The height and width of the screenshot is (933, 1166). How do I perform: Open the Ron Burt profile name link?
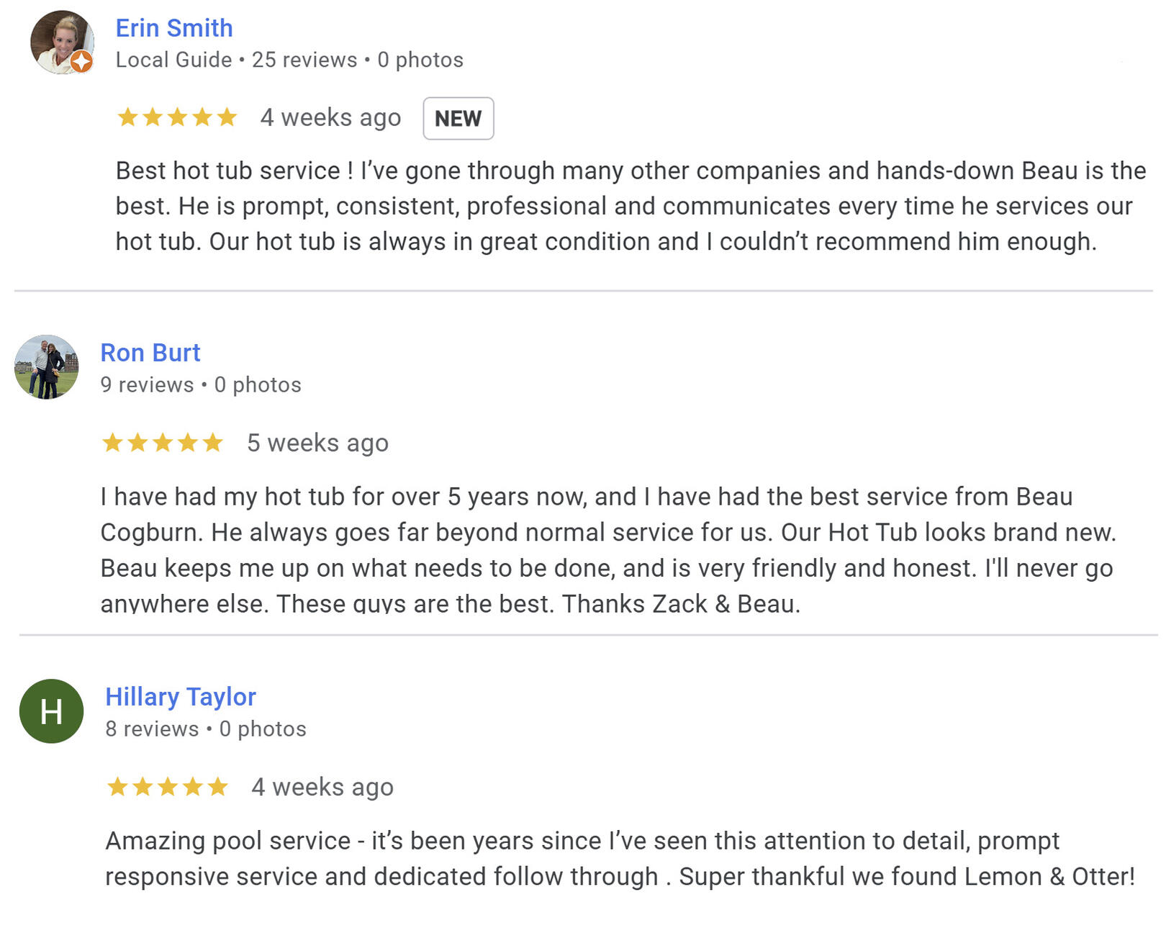point(150,353)
